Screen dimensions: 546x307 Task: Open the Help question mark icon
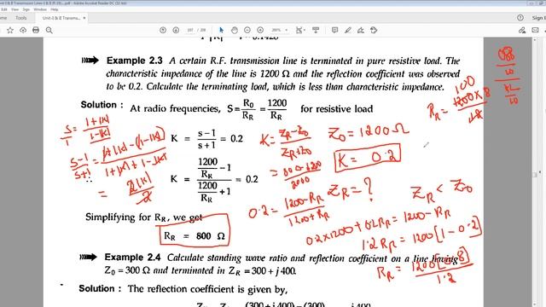[x=520, y=18]
